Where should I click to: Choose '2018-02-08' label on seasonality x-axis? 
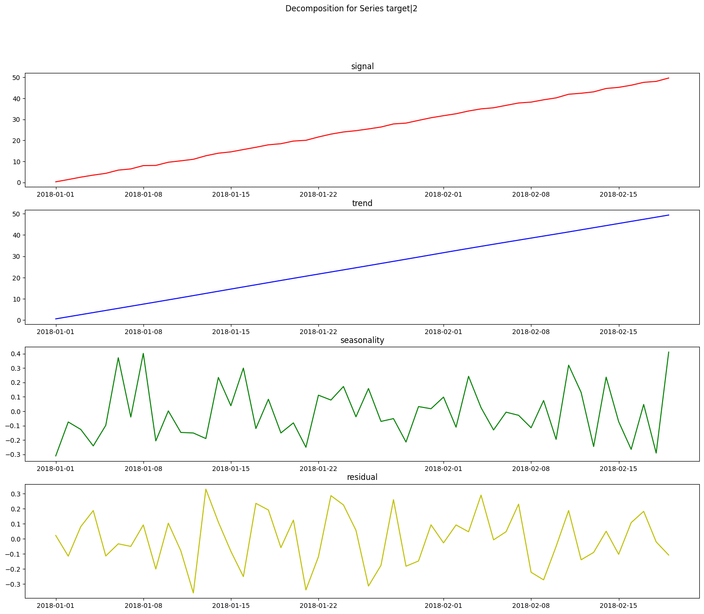coord(531,468)
